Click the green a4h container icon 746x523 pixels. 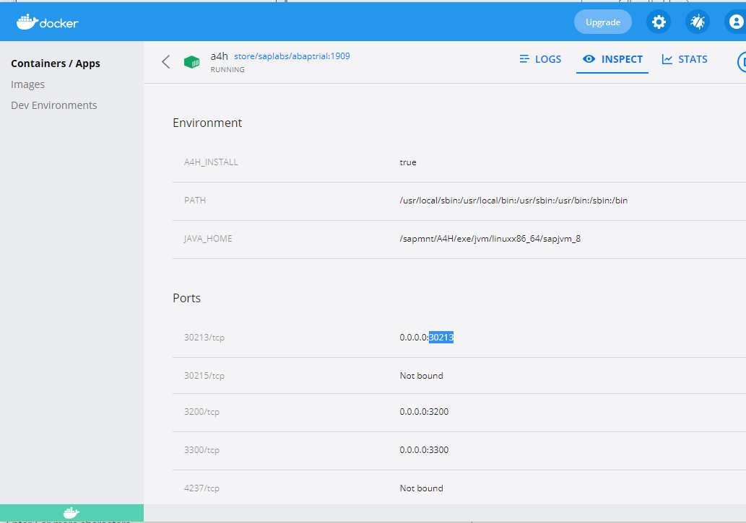[191, 62]
